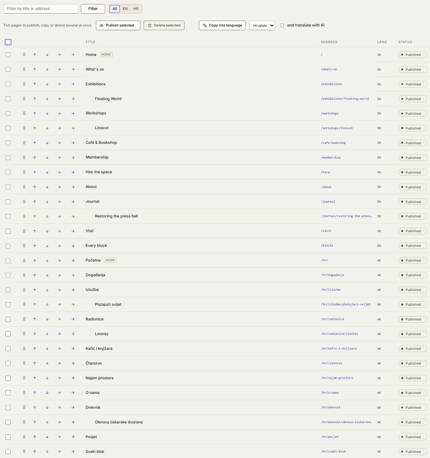
Task: Grab drag handle of Radionice row
Action: click(x=24, y=319)
